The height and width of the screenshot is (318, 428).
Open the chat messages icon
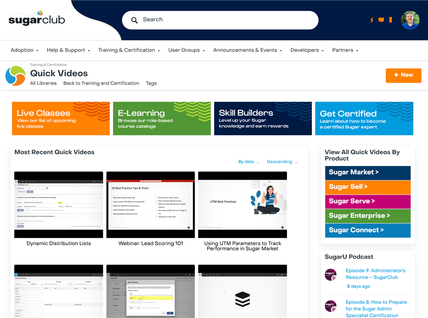coord(381,20)
